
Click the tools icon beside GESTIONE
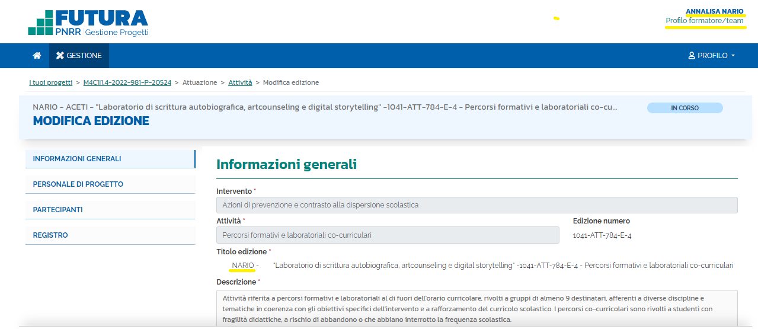tap(60, 56)
